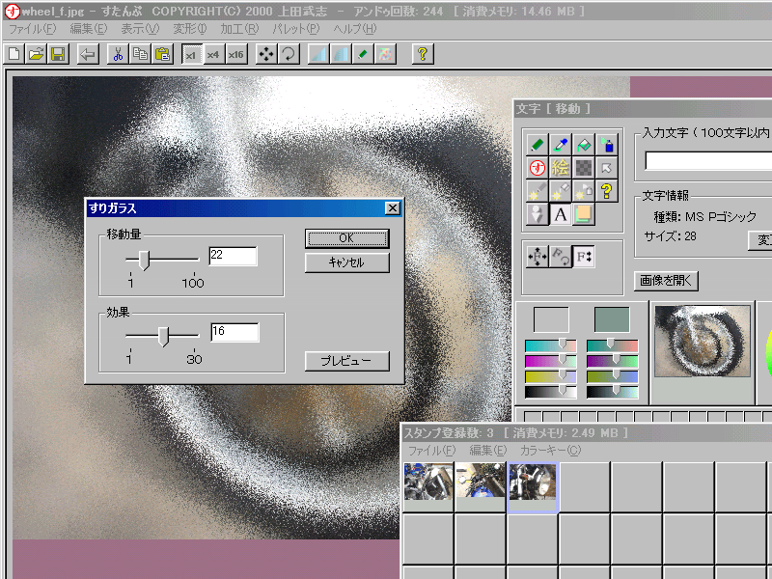The height and width of the screenshot is (579, 772).
Task: Select the 絵 picture tool
Action: 561,168
